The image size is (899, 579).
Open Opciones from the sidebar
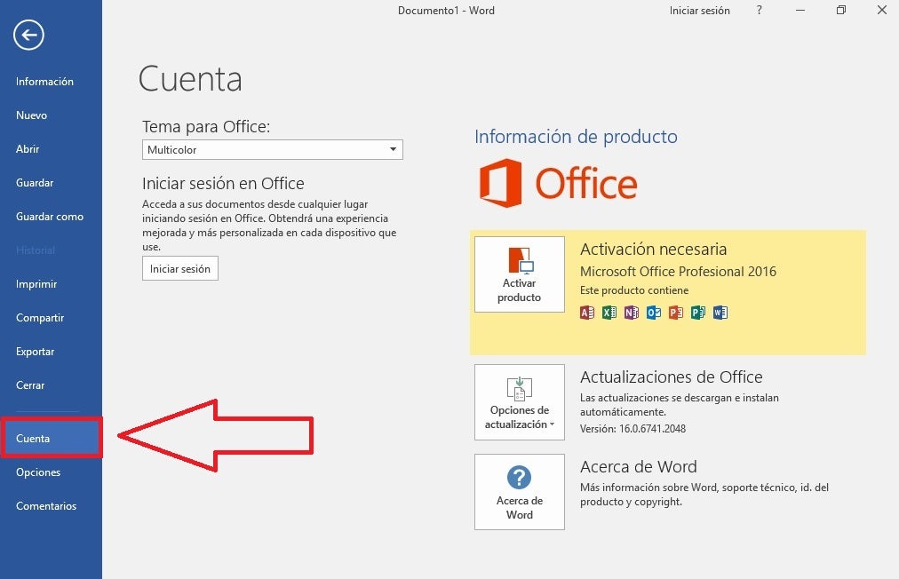point(38,472)
